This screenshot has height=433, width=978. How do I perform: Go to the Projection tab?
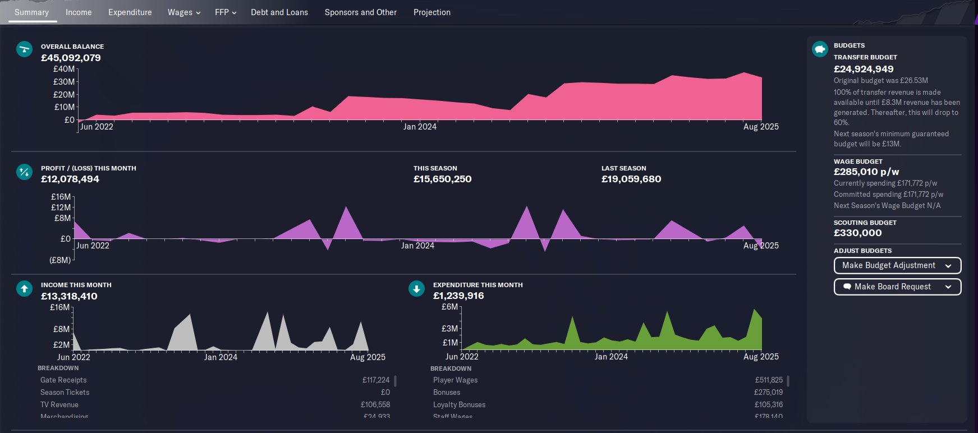tap(432, 12)
